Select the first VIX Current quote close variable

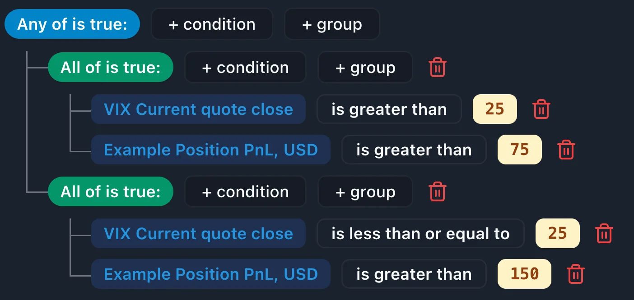pyautogui.click(x=198, y=109)
